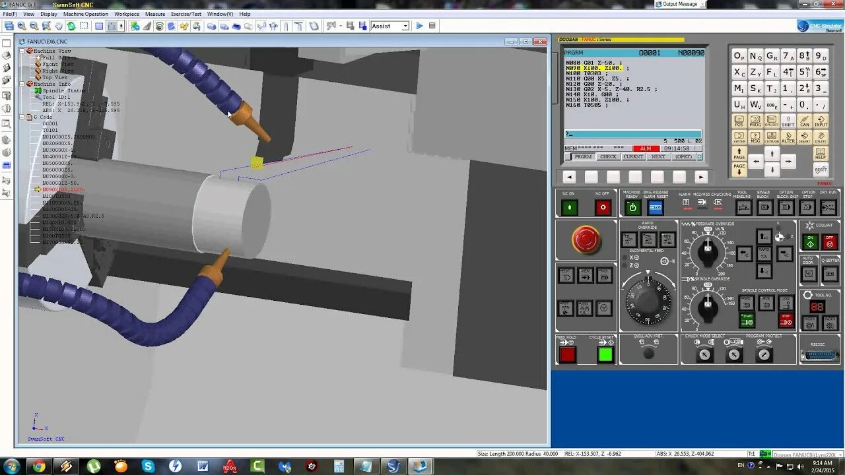The image size is (845, 475).
Task: Click the handwheel jog dial
Action: tap(648, 300)
